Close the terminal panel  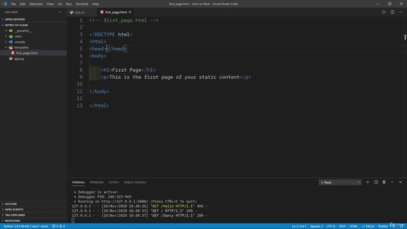click(x=401, y=183)
